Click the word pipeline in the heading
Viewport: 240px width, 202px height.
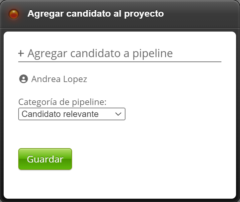point(153,53)
